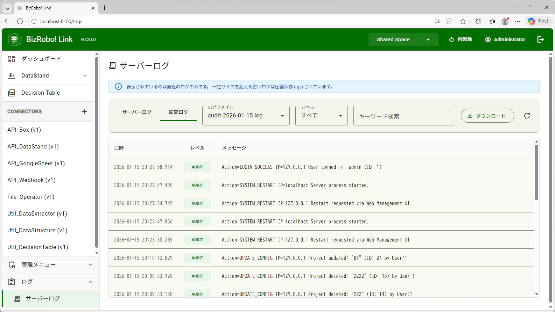
Task: Click the info icon in the notice banner
Action: [118, 86]
